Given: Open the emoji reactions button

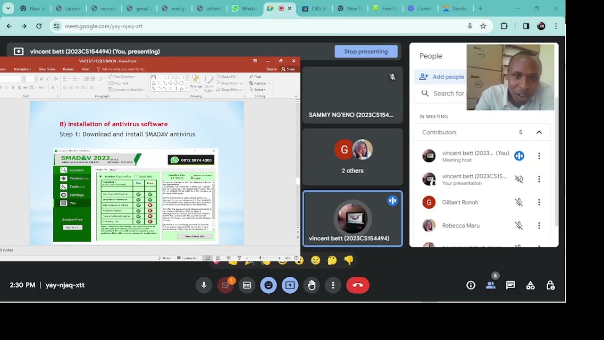Looking at the screenshot, I should (268, 285).
